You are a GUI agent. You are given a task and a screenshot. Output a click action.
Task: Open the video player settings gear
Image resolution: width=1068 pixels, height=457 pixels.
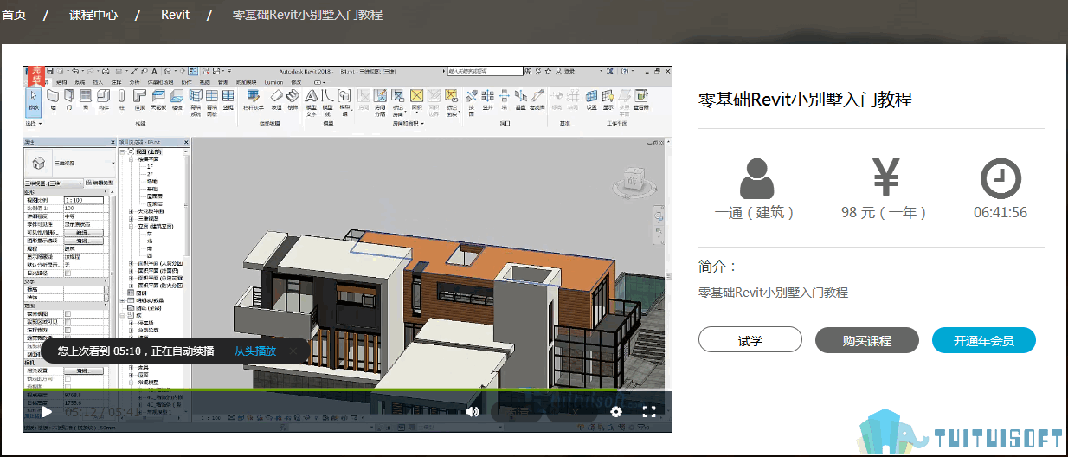[x=616, y=412]
